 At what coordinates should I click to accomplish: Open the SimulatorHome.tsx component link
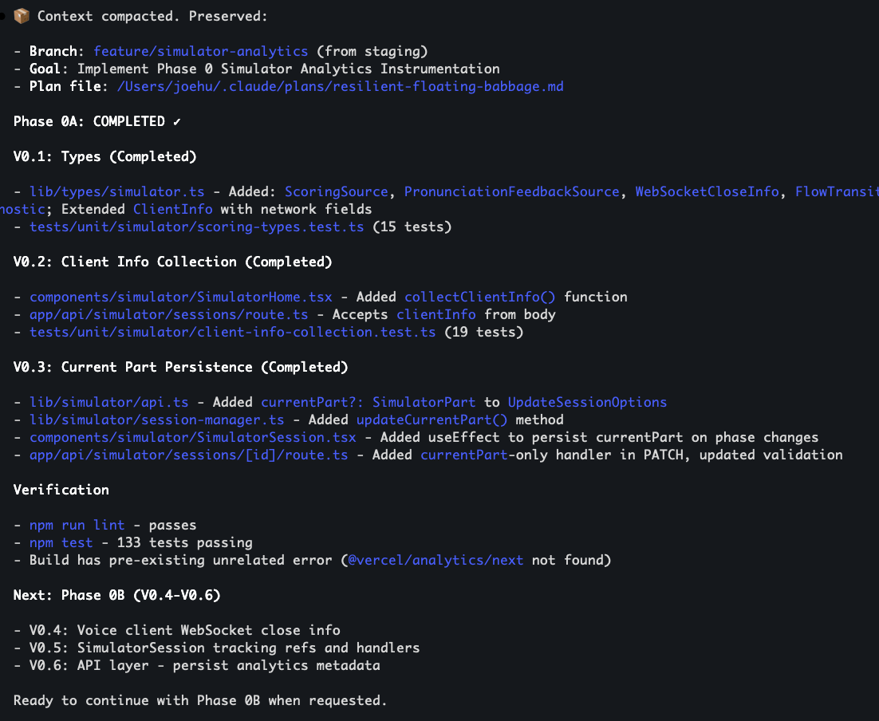[180, 297]
